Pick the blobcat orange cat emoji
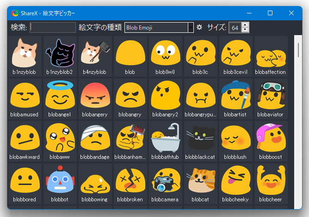 pos(201,184)
